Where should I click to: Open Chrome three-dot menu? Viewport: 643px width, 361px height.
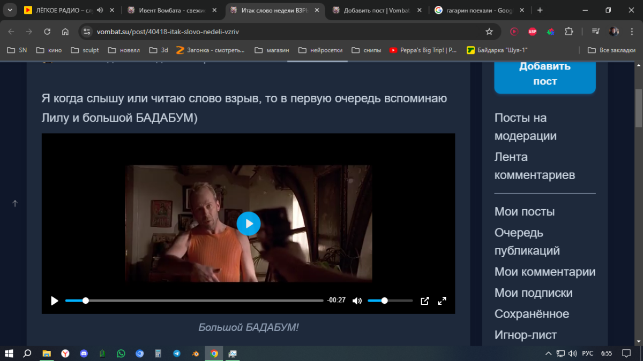[632, 32]
